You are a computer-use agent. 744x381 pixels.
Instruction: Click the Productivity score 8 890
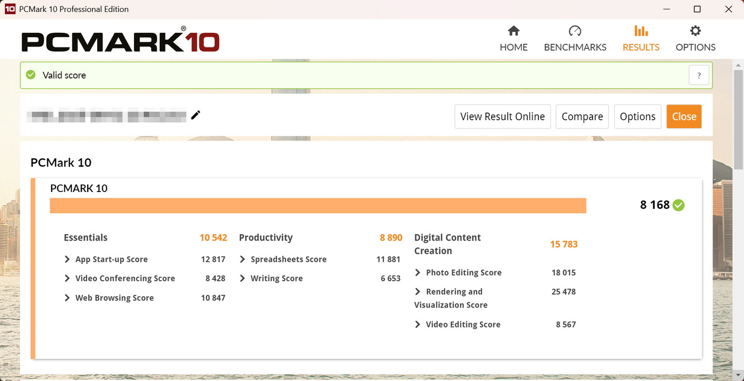[x=391, y=238]
